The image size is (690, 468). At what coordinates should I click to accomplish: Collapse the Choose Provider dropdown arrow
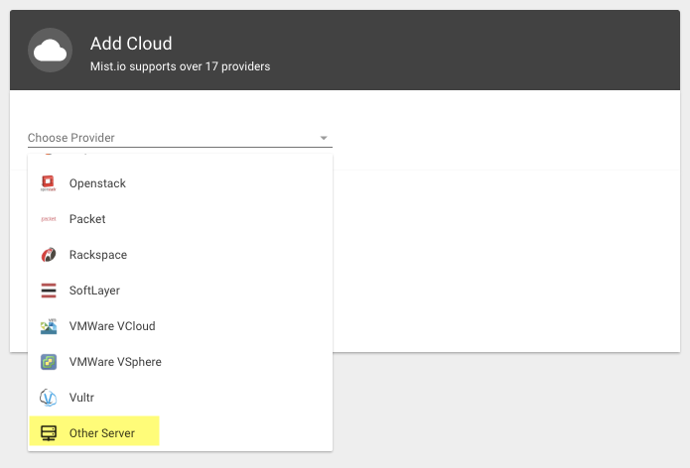coord(324,138)
